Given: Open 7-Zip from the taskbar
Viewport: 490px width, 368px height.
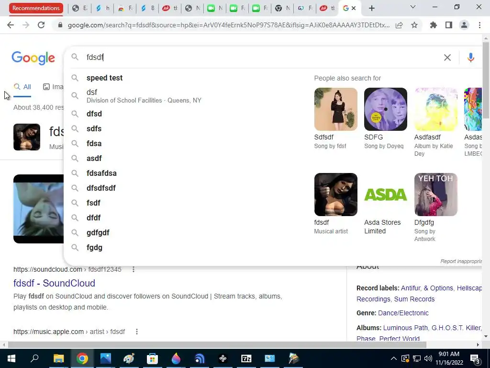Looking at the screenshot, I should click(246, 358).
